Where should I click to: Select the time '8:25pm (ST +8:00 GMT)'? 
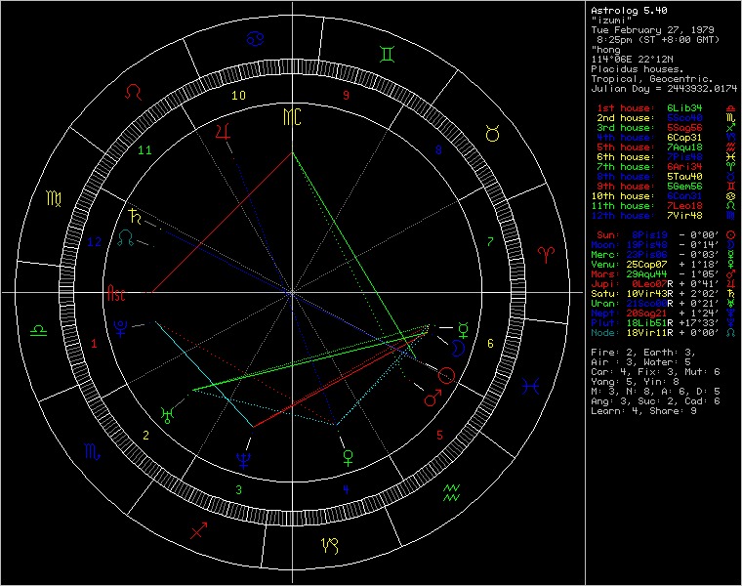[658, 40]
